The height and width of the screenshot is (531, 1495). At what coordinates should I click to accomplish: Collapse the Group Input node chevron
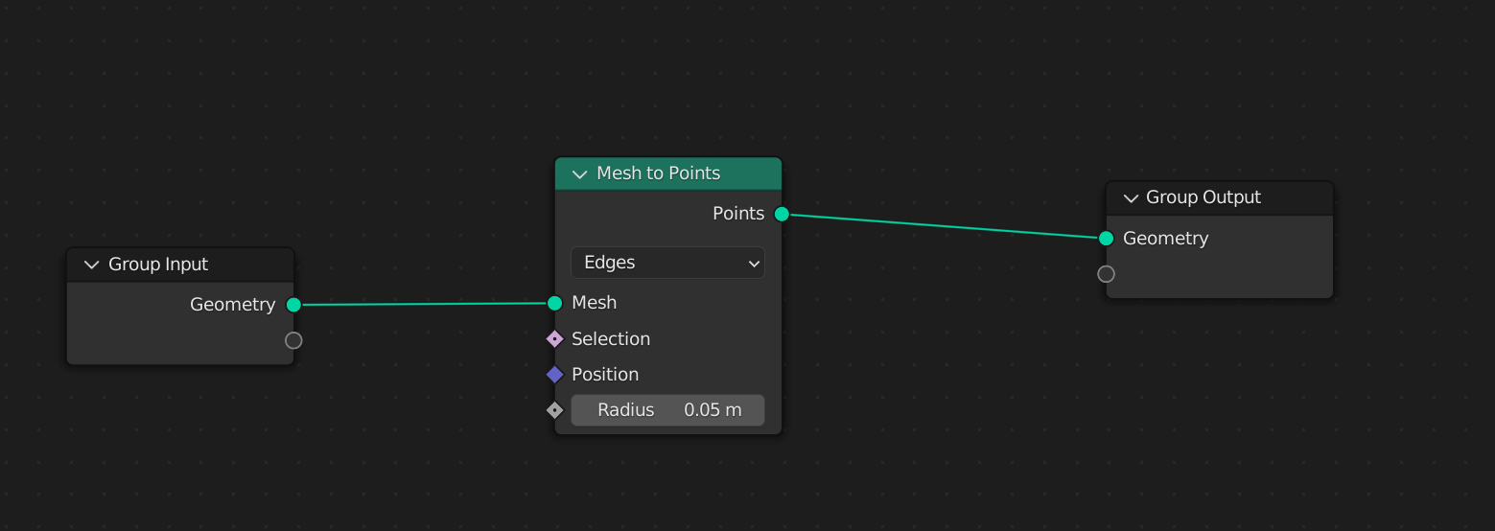pos(92,265)
